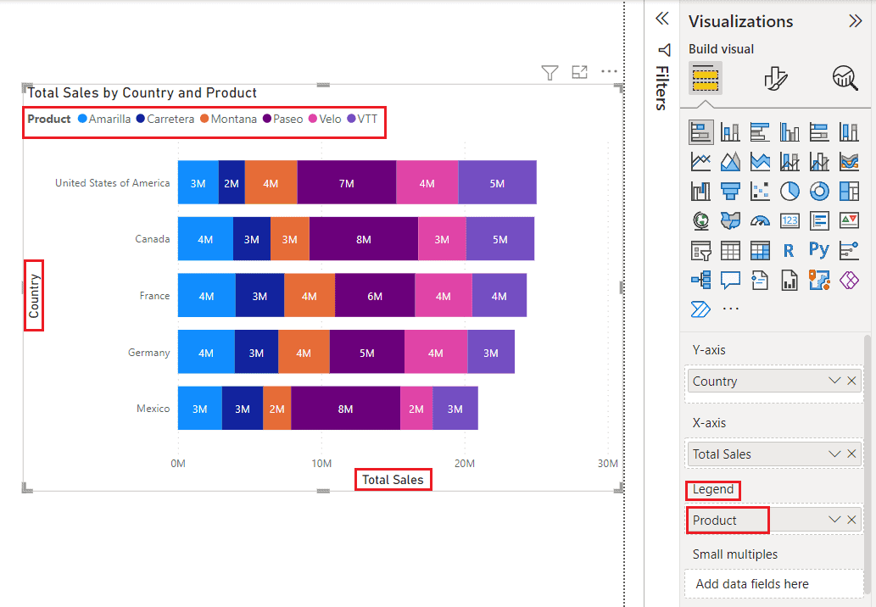Select the Map globe visual

pos(700,221)
